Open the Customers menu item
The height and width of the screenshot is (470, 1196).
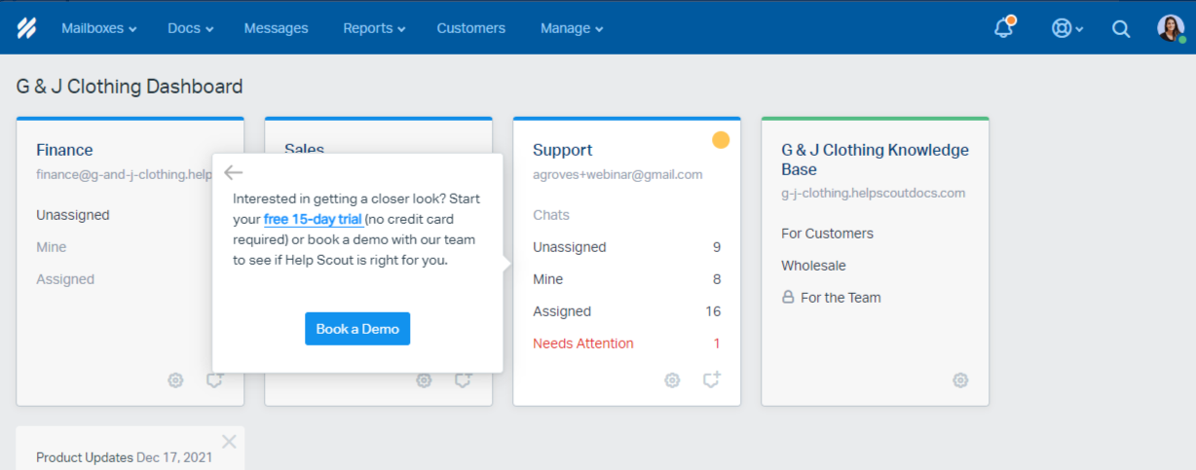point(471,28)
